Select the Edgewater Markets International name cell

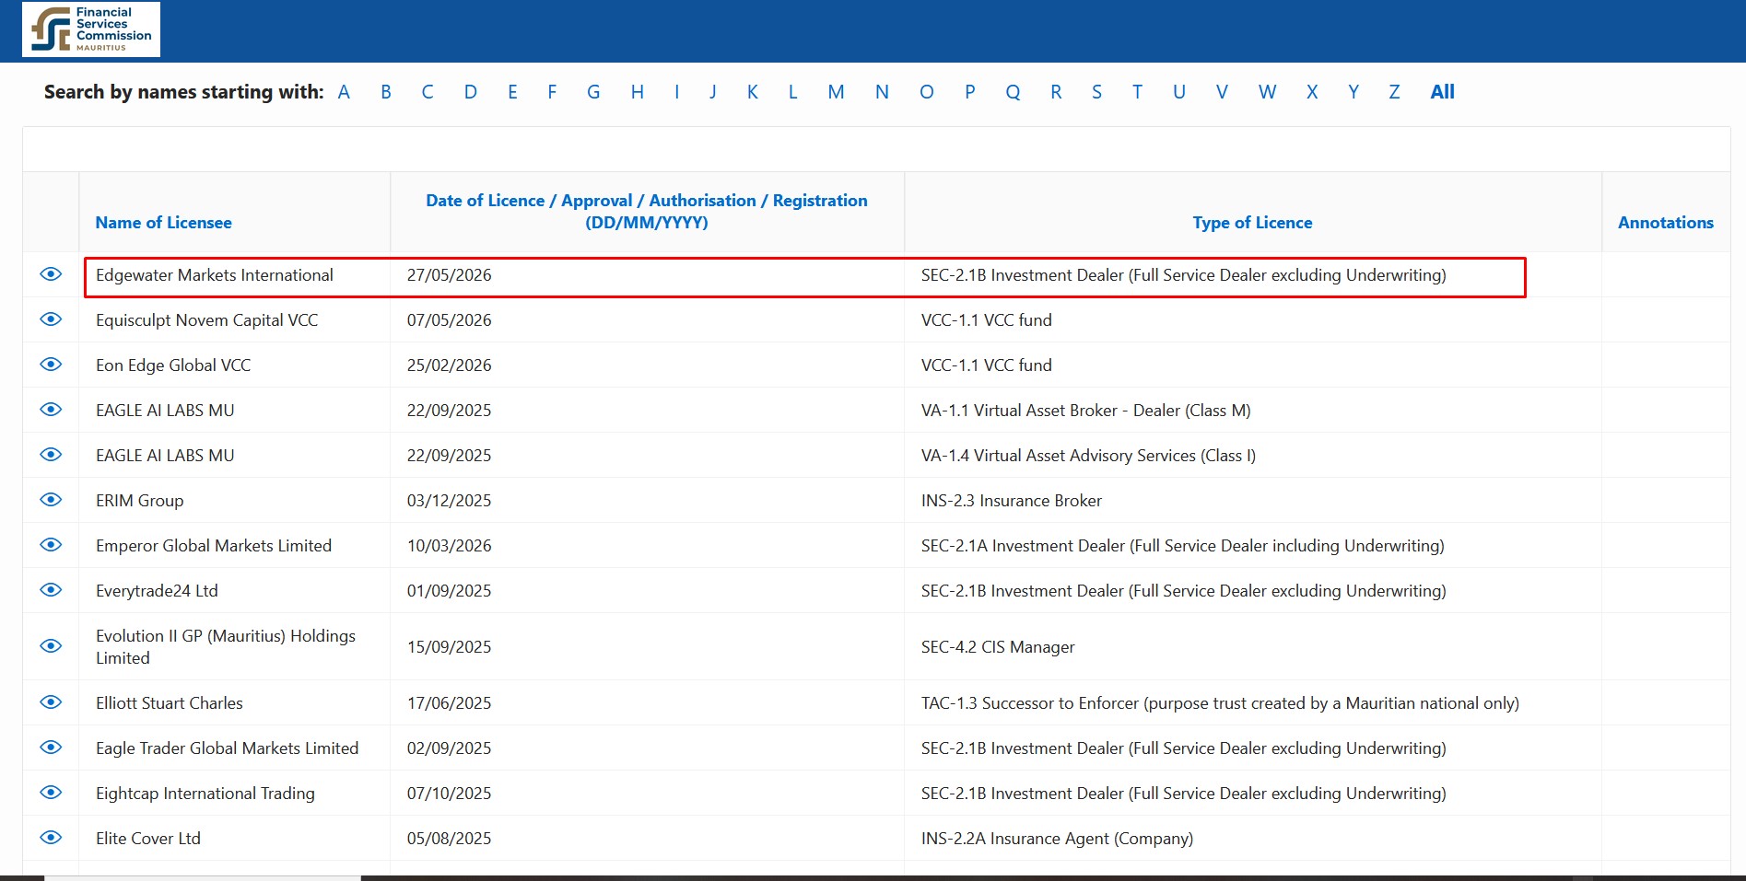pyautogui.click(x=215, y=275)
